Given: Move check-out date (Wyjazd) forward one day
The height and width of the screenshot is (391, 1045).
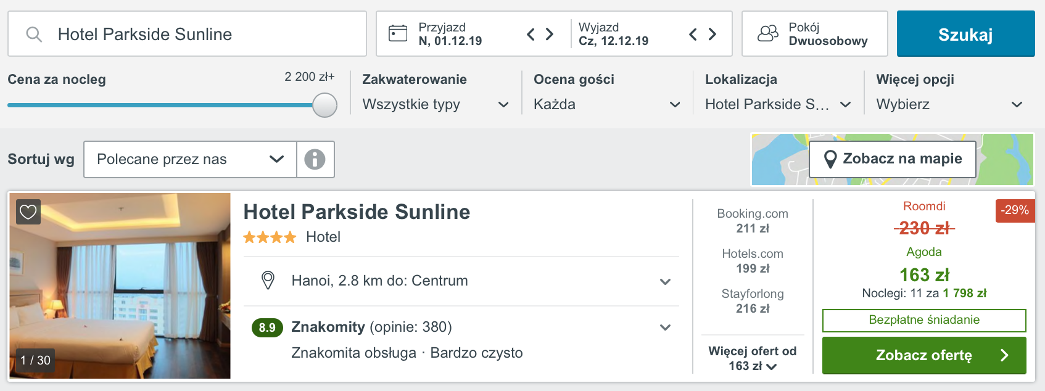Looking at the screenshot, I should pos(712,34).
